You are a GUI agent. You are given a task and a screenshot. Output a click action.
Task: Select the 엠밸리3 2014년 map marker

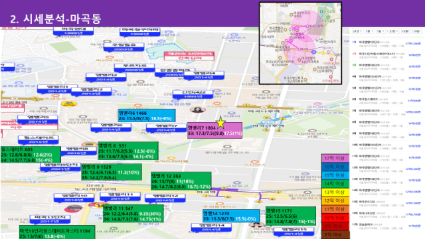pos(92,92)
